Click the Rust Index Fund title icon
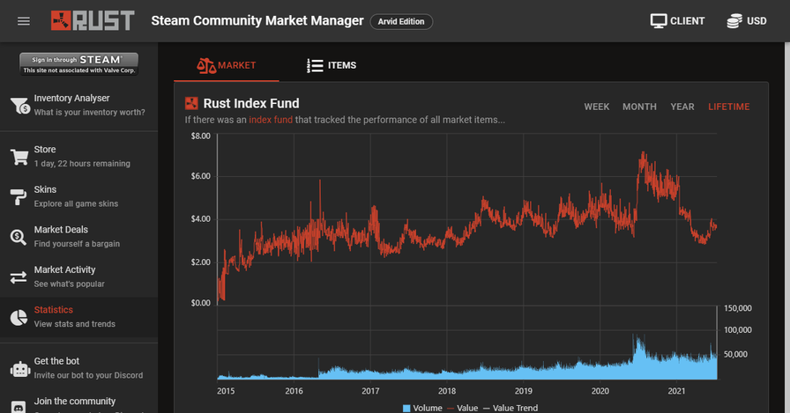 [x=191, y=104]
